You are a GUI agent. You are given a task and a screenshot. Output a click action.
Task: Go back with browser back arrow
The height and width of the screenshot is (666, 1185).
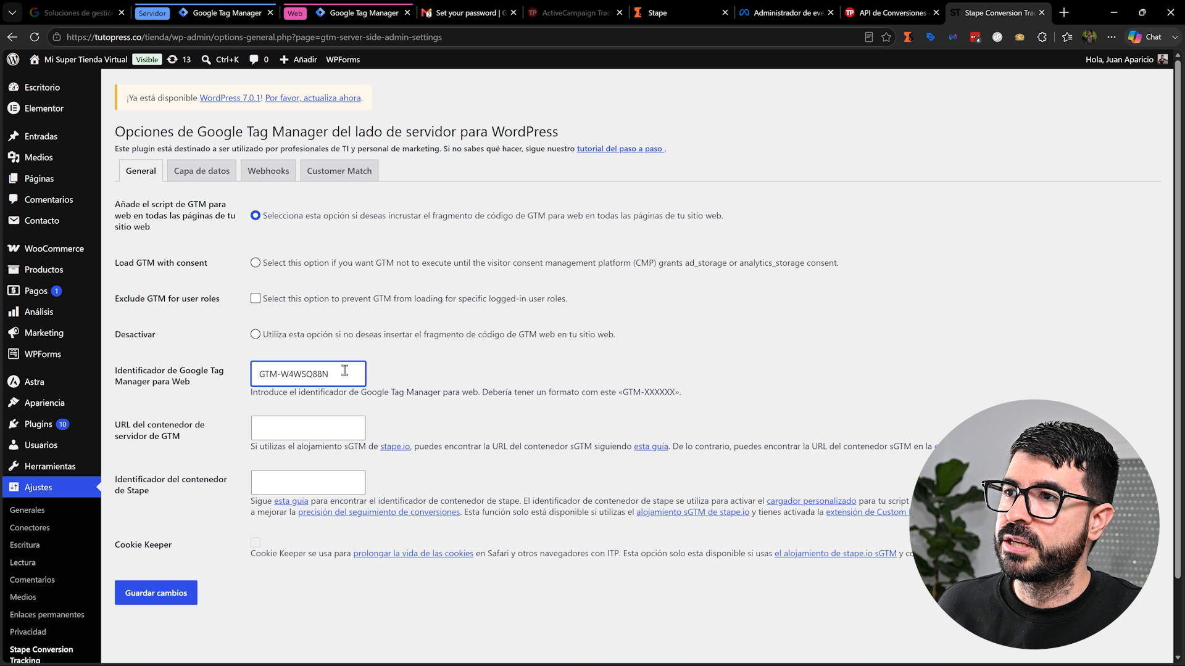pos(12,37)
